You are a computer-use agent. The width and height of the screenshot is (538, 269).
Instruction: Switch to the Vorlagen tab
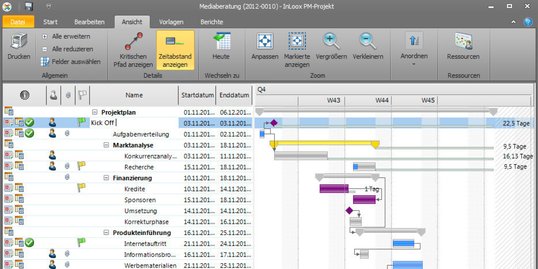tap(171, 22)
